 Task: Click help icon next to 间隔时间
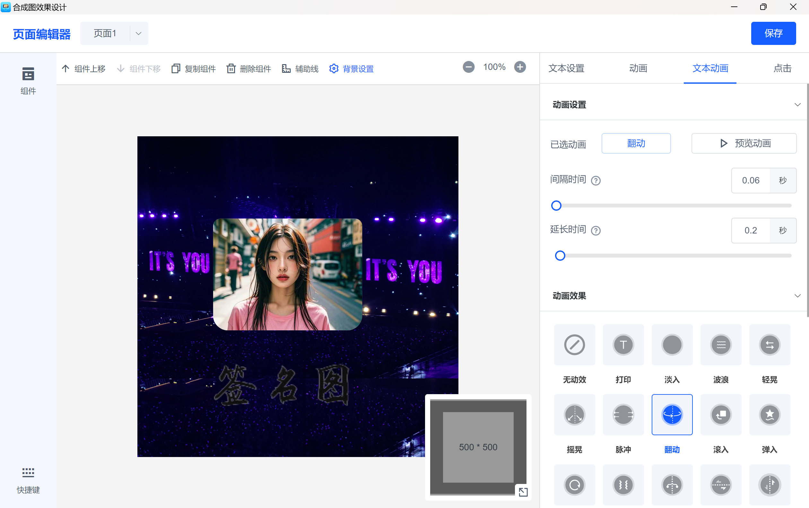(x=596, y=181)
